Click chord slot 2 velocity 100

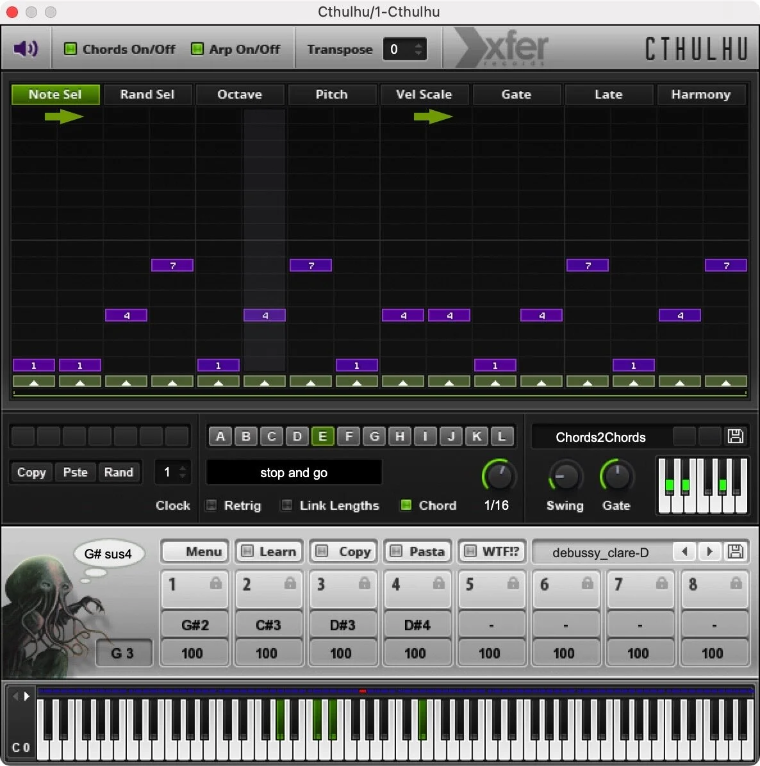pos(268,653)
